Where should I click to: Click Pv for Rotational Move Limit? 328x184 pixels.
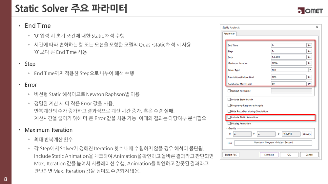[x=309, y=84]
